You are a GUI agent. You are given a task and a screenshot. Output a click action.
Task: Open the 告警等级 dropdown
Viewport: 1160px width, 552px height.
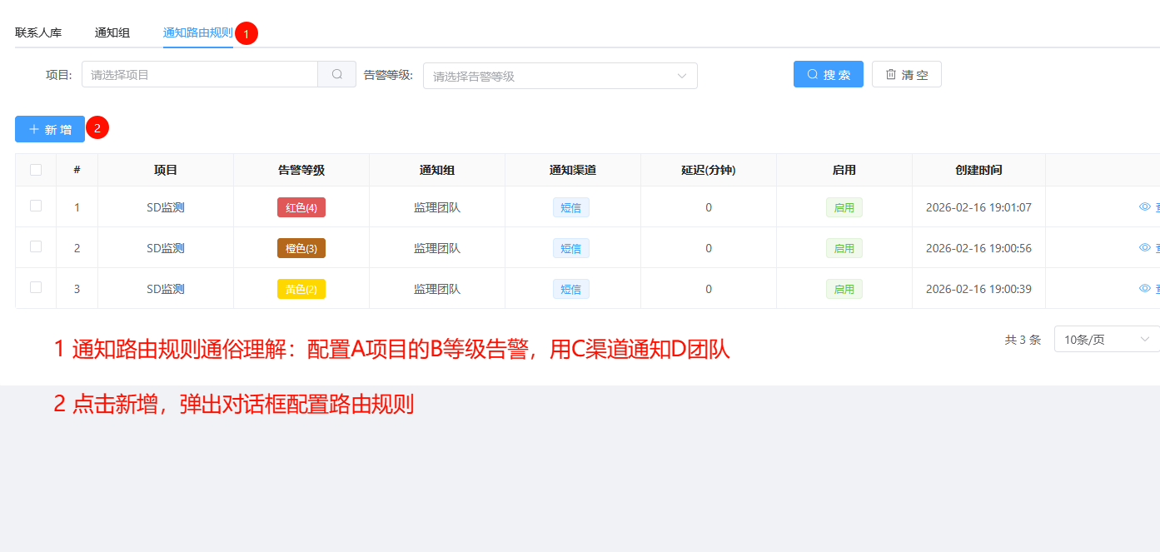pos(560,76)
